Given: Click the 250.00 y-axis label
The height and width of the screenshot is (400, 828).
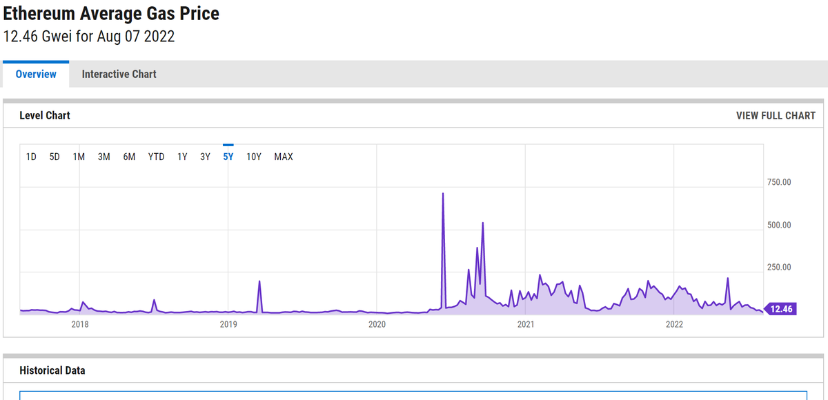Looking at the screenshot, I should (779, 268).
